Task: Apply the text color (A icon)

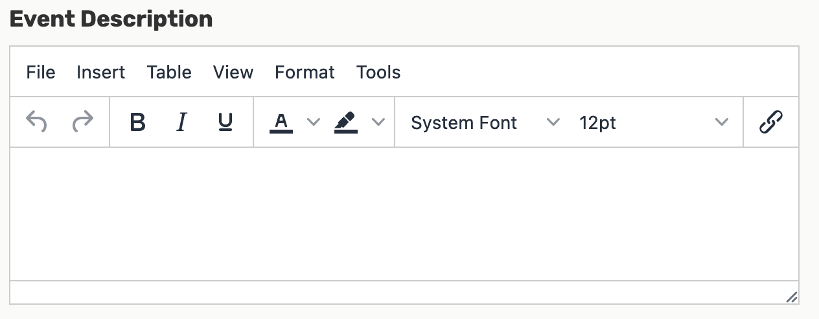Action: pyautogui.click(x=281, y=122)
